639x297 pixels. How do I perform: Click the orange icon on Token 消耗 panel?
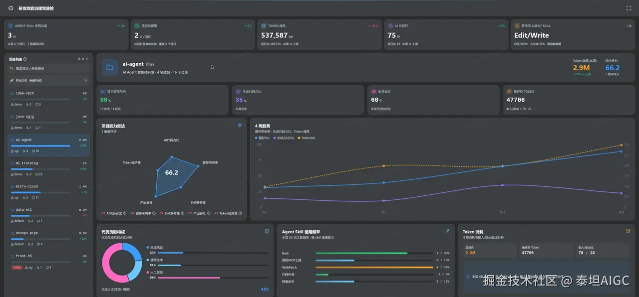(628, 231)
